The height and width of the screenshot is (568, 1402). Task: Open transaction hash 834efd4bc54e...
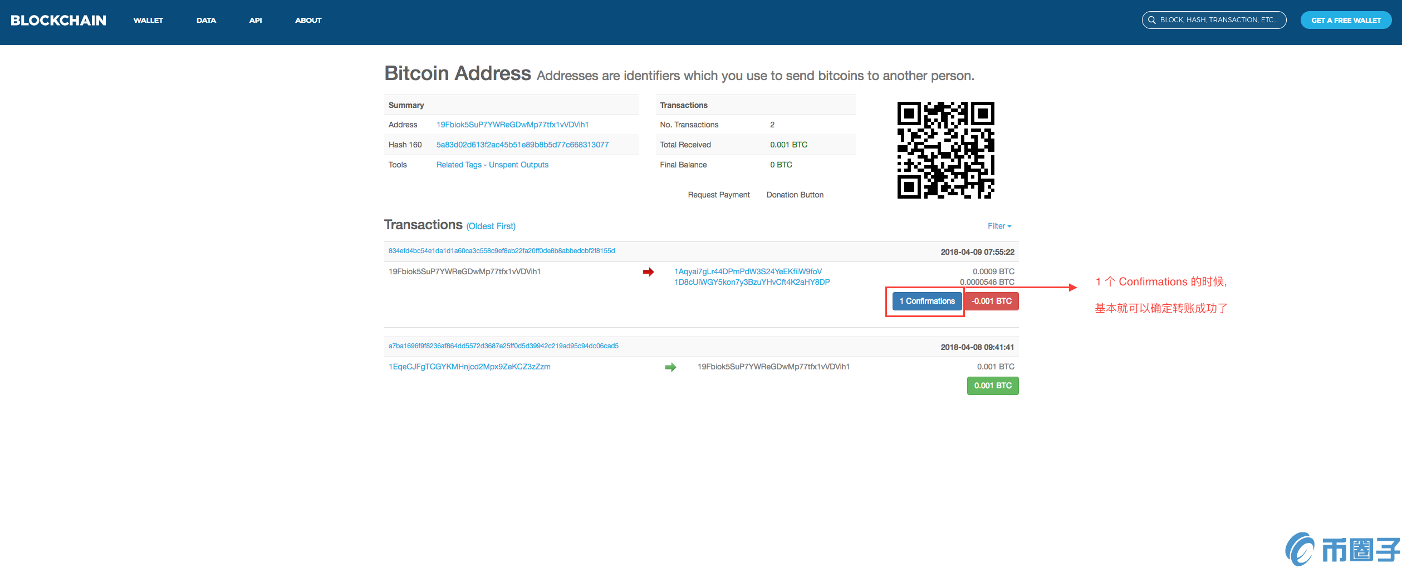coord(502,251)
